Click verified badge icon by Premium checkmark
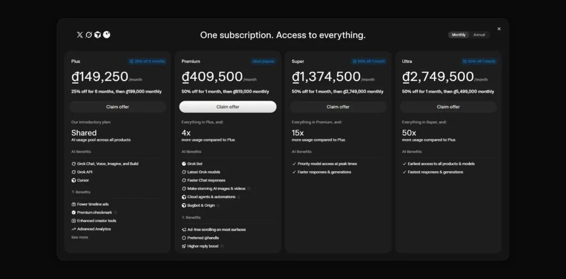Screen dimensions: 566x279 [74, 212]
